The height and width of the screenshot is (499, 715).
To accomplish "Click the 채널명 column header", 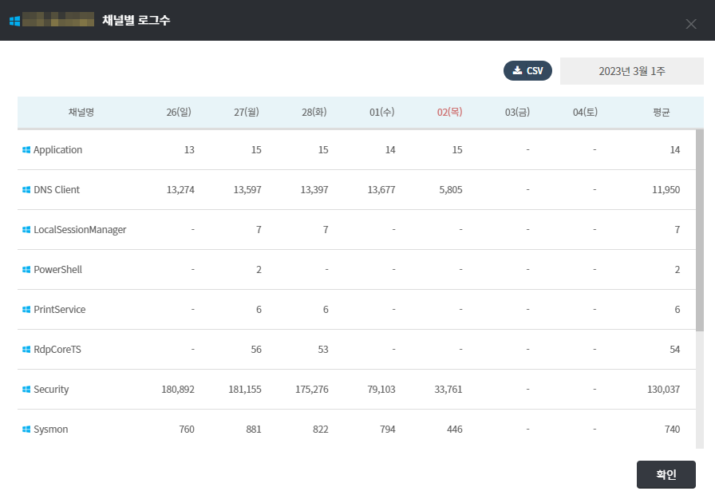I will click(x=81, y=113).
